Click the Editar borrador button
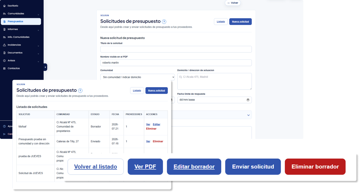The image size is (359, 192). coord(194,167)
